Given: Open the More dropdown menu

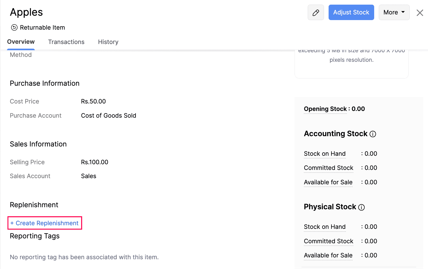Looking at the screenshot, I should click(x=394, y=12).
